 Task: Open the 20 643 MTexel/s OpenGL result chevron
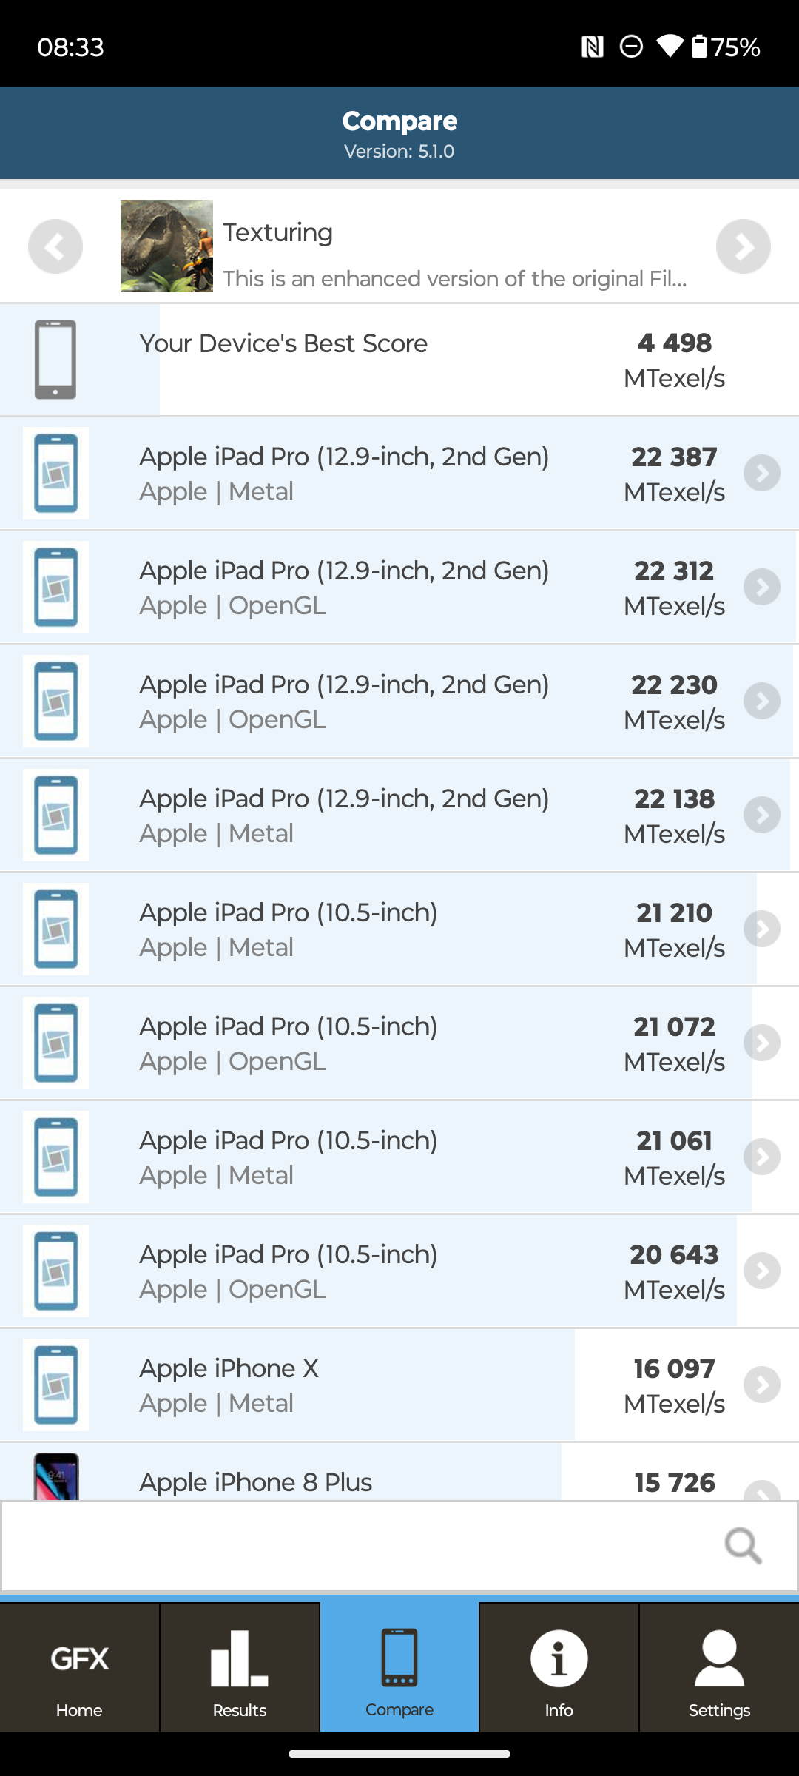pos(762,1271)
